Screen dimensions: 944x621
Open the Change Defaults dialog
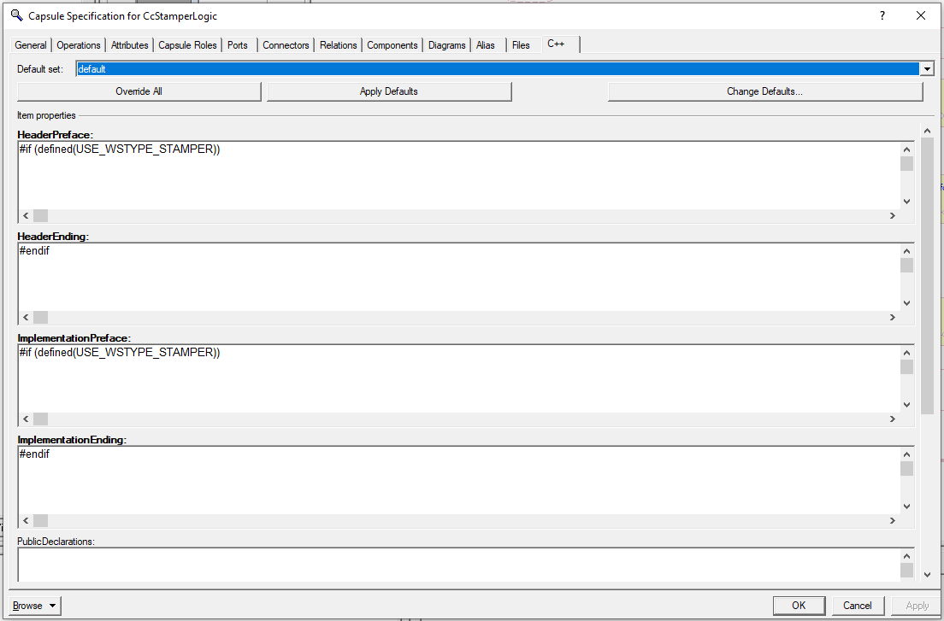tap(764, 91)
